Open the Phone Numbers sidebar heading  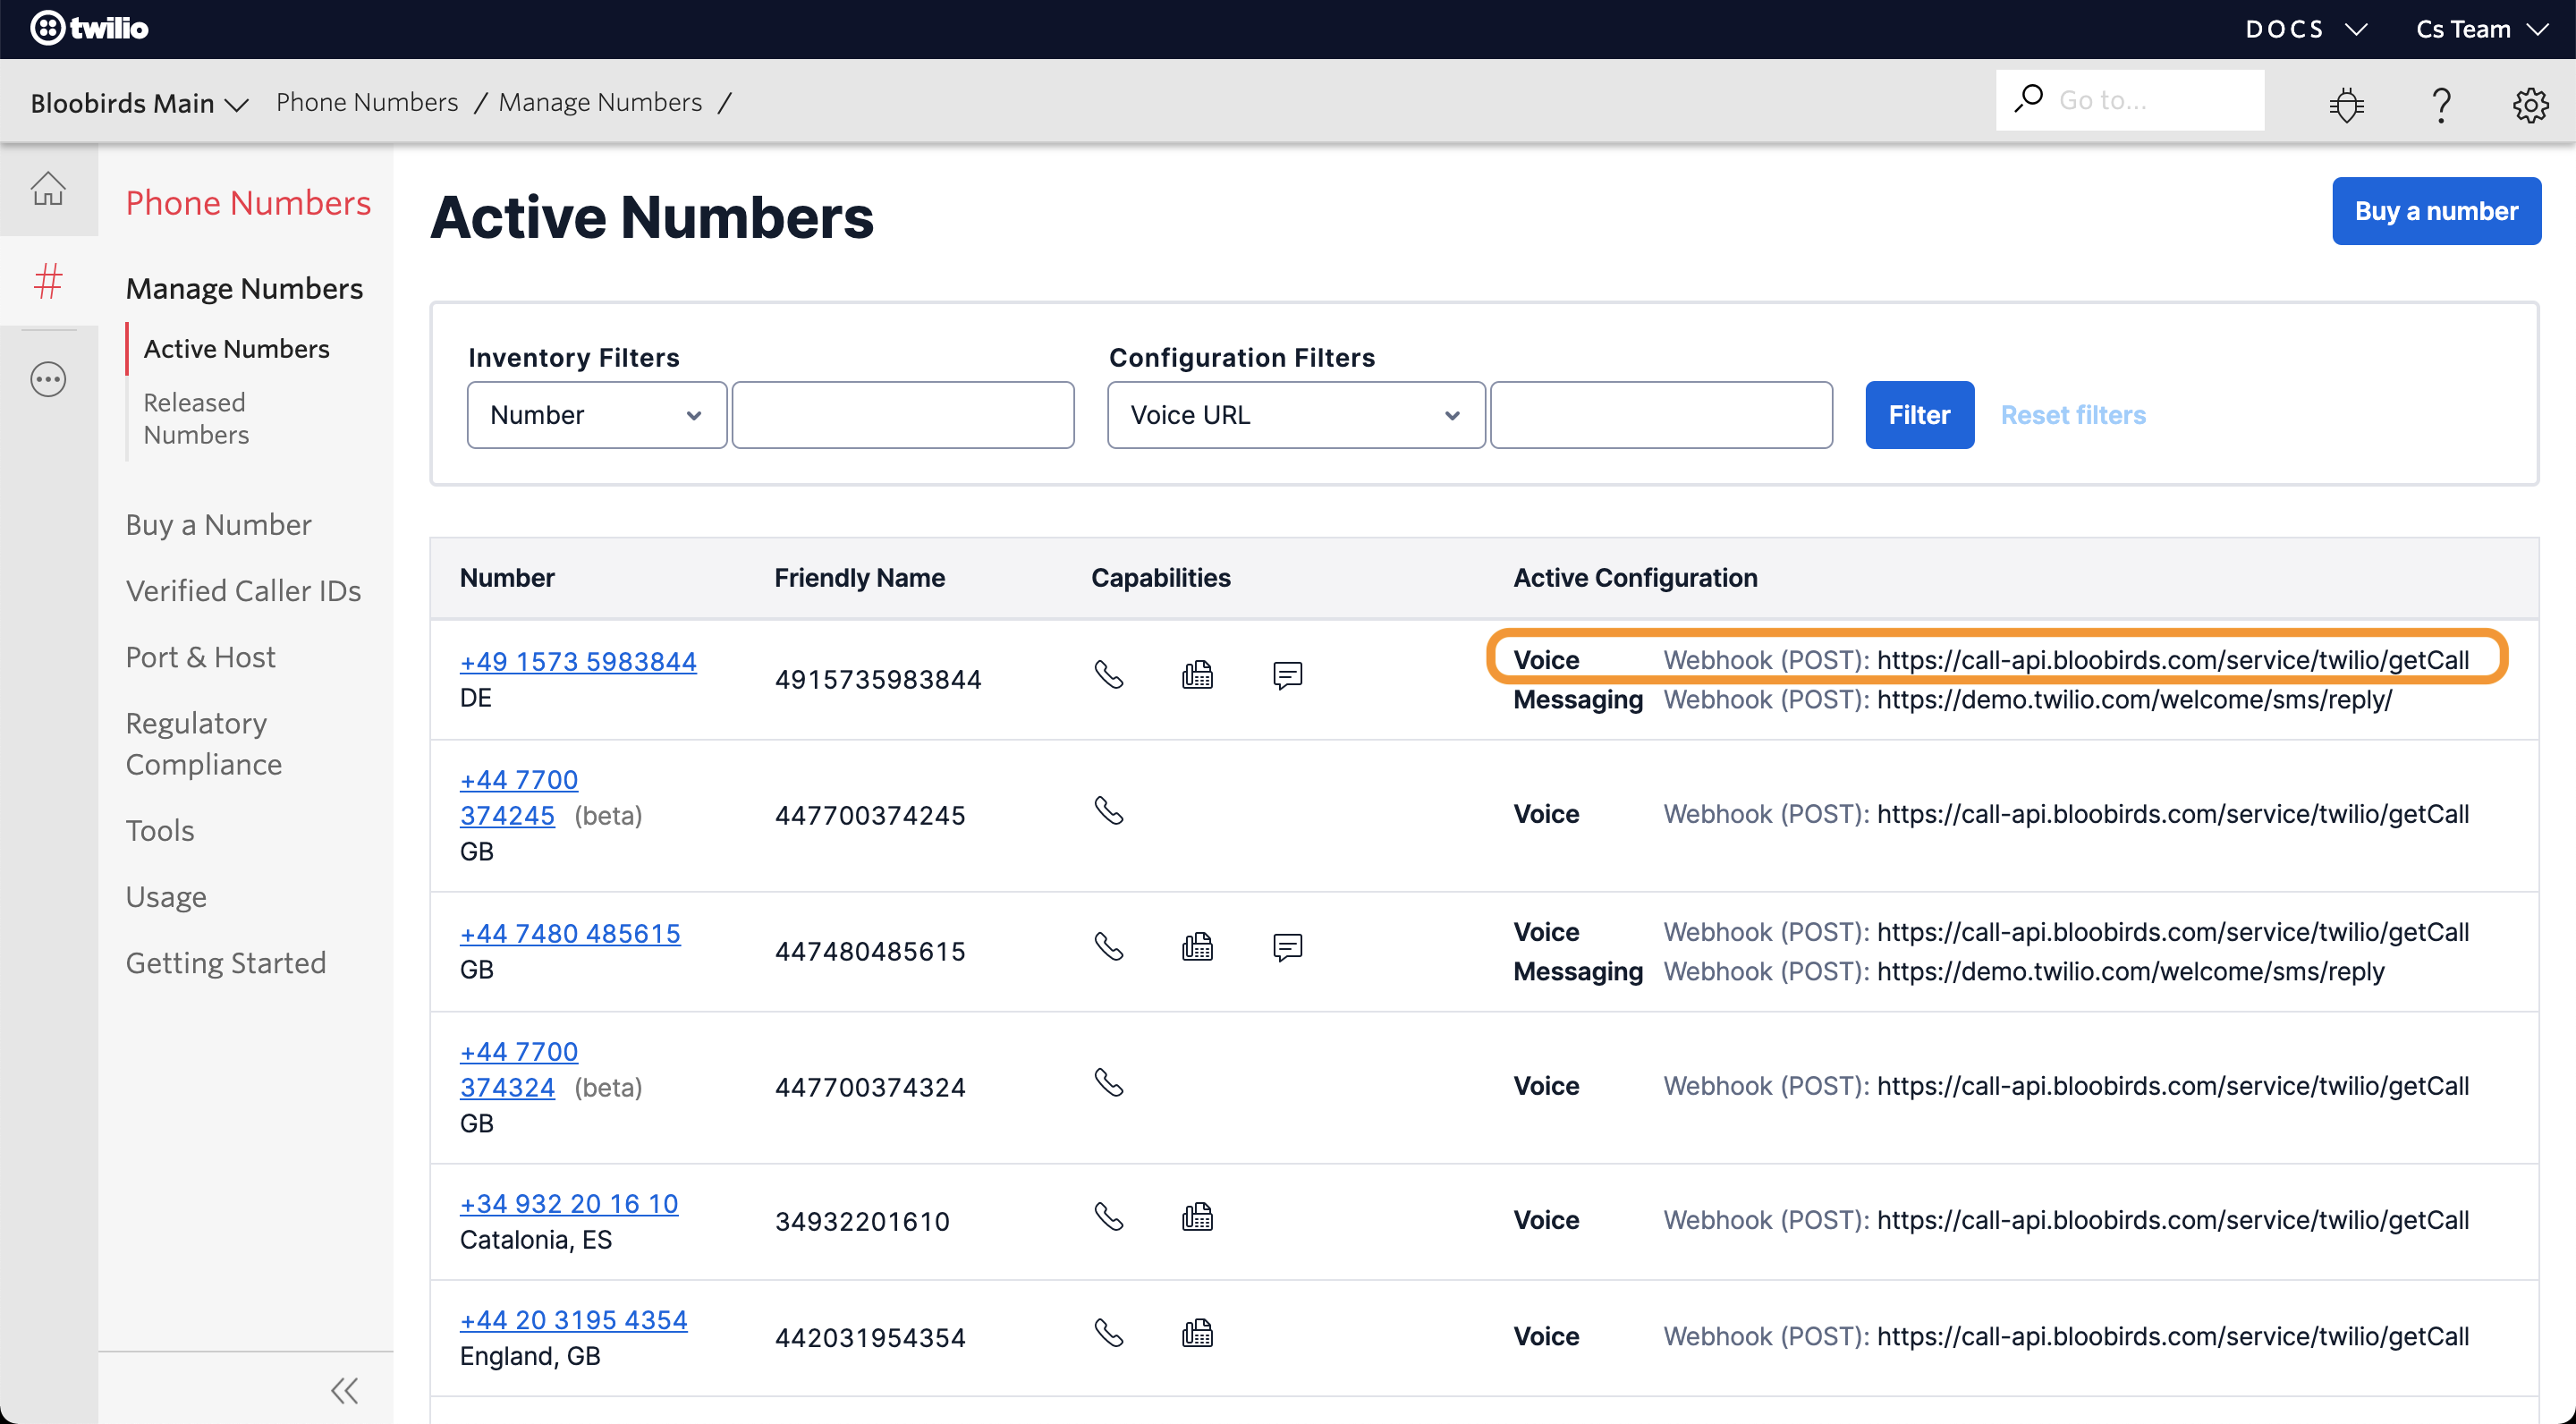click(x=248, y=203)
